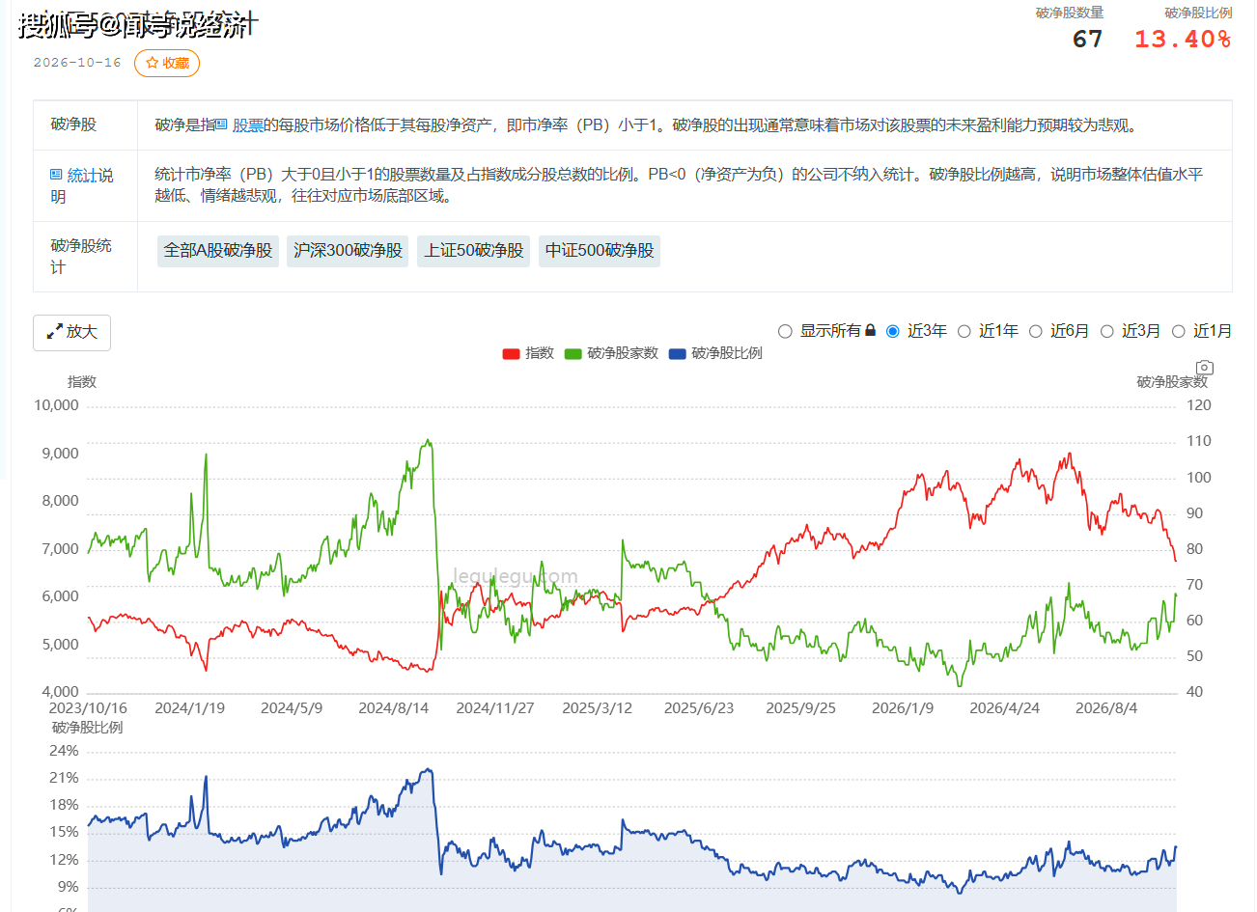Open the 全部A股破净股 tab

[x=218, y=251]
